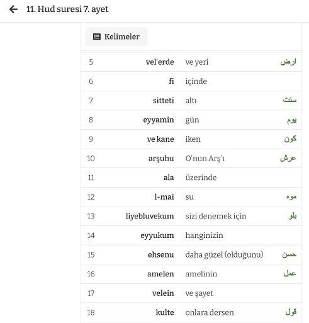Image resolution: width=309 pixels, height=323 pixels.
Task: Select the word ala in row 11
Action: [x=169, y=178]
